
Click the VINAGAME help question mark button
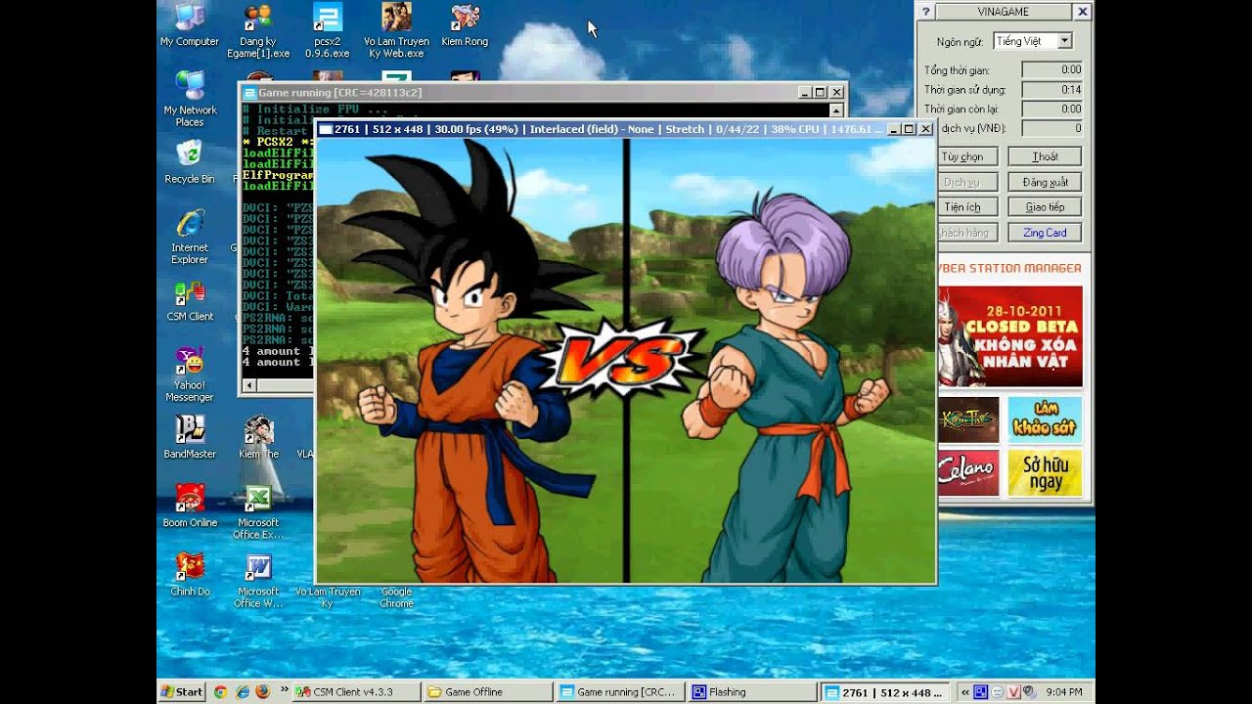(926, 12)
